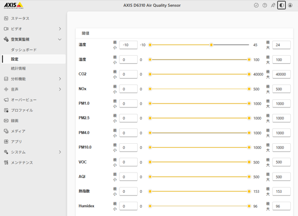This screenshot has height=216, width=298.
Task: Expand the 音声 submenu chevron
Action: (x=60, y=89)
